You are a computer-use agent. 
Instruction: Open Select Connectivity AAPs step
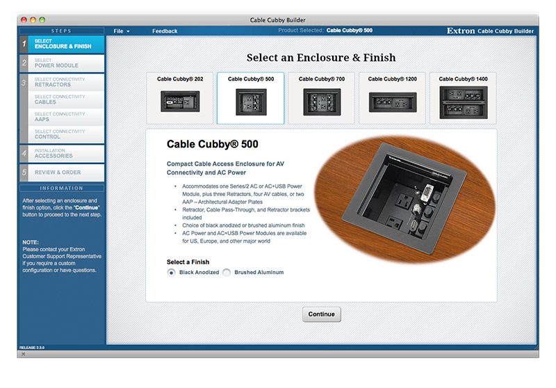(66, 117)
